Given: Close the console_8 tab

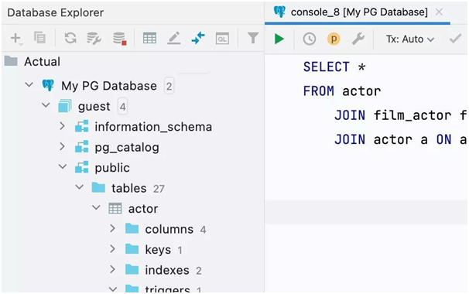Looking at the screenshot, I should coord(439,12).
